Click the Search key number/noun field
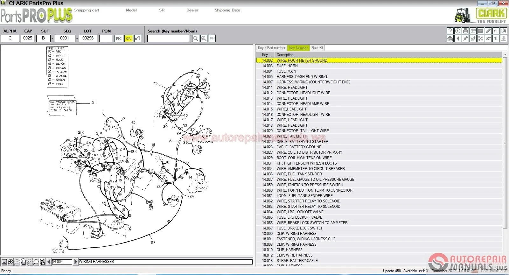Screen dimensions: 509x275 [169, 39]
